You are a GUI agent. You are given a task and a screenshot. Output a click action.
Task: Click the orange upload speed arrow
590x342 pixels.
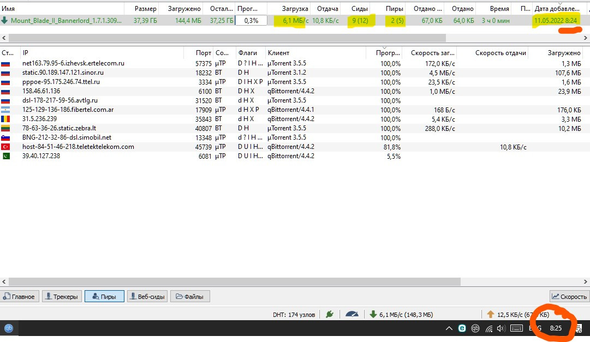490,314
